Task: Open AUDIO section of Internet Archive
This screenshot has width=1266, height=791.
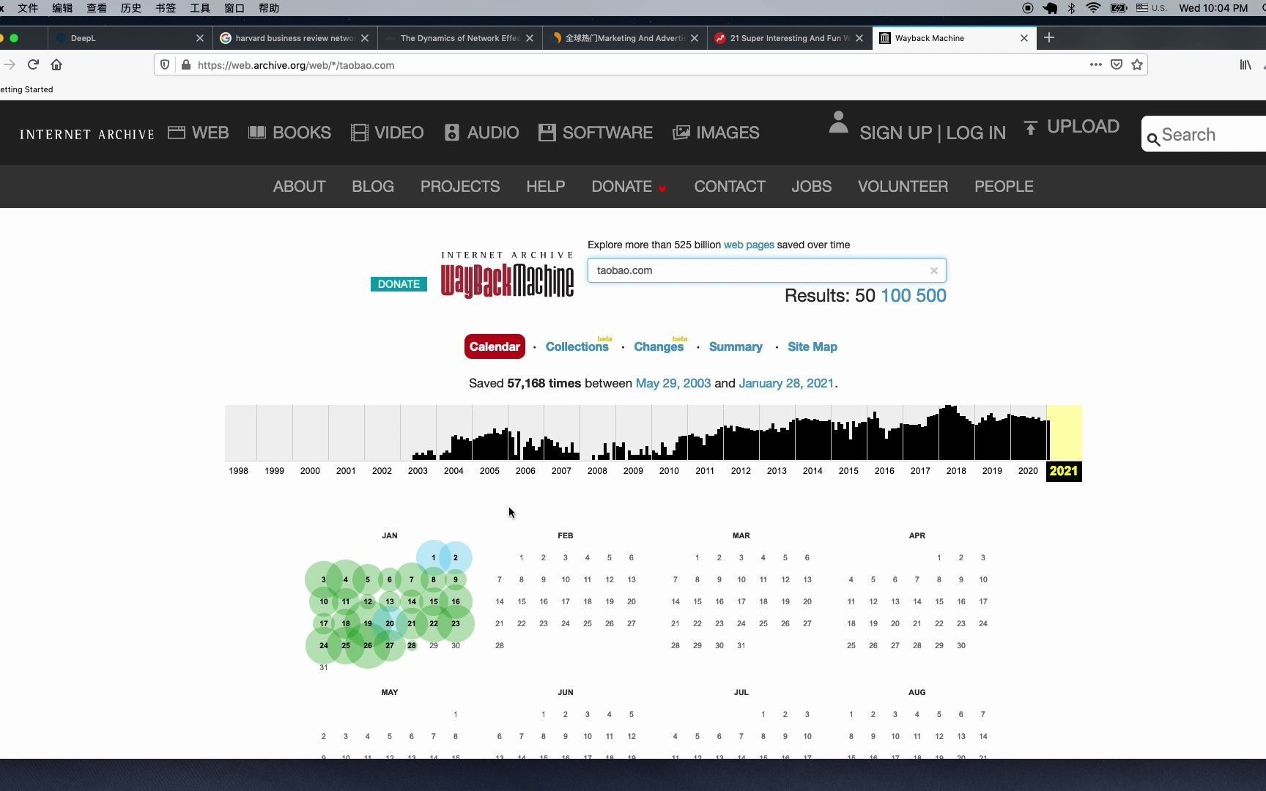Action: click(x=481, y=133)
